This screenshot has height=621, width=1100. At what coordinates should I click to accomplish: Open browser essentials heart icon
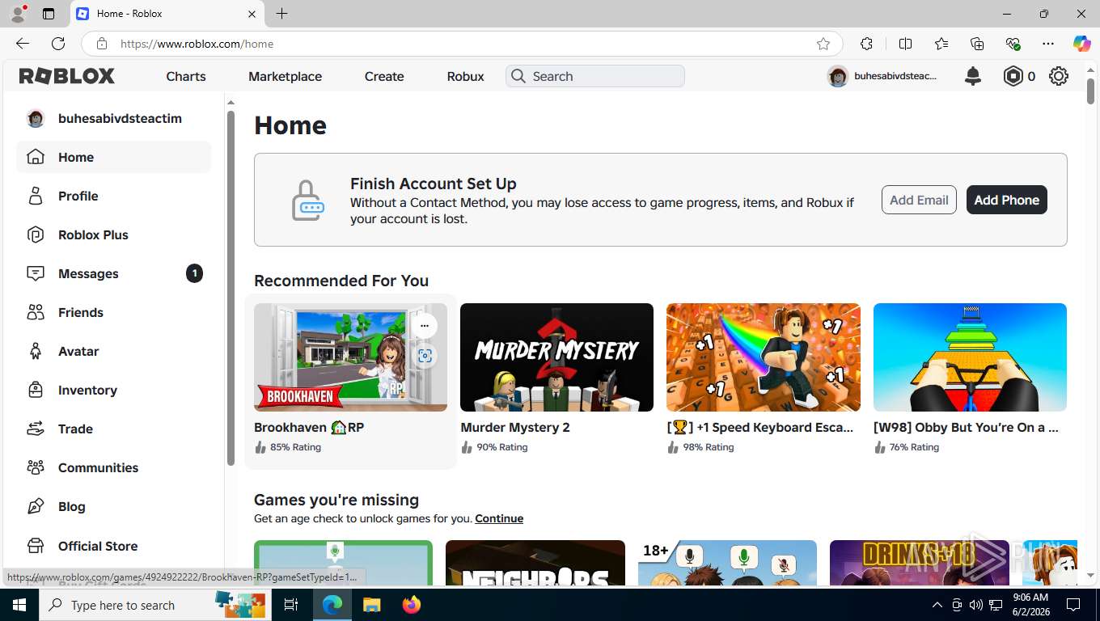click(x=1013, y=44)
